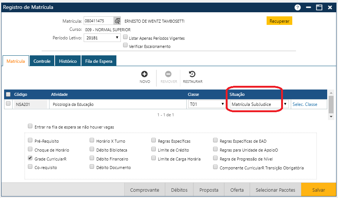
Task: Minimize the Registro de Matrícula window
Action: [x=308, y=7]
